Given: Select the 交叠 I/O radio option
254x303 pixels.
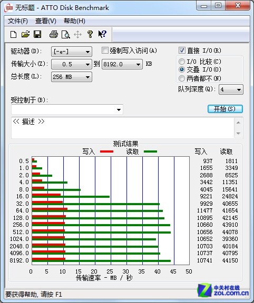Looking at the screenshot, I should [x=182, y=69].
